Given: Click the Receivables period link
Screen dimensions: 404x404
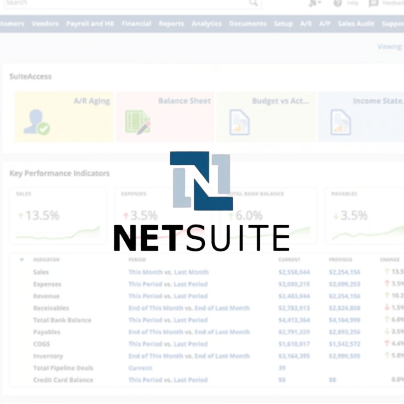Looking at the screenshot, I should click(x=189, y=308).
